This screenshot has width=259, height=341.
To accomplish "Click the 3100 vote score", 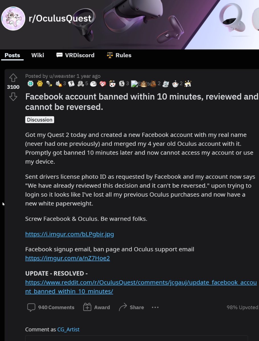I will [13, 87].
